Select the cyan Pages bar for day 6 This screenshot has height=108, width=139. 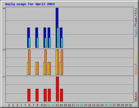coord(29,43)
